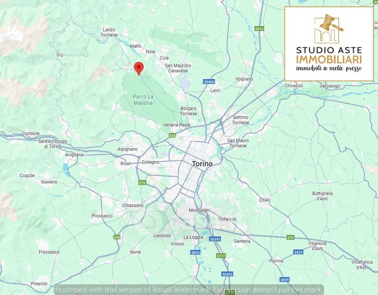Click the SS393 shield near La Loggia

215,239
